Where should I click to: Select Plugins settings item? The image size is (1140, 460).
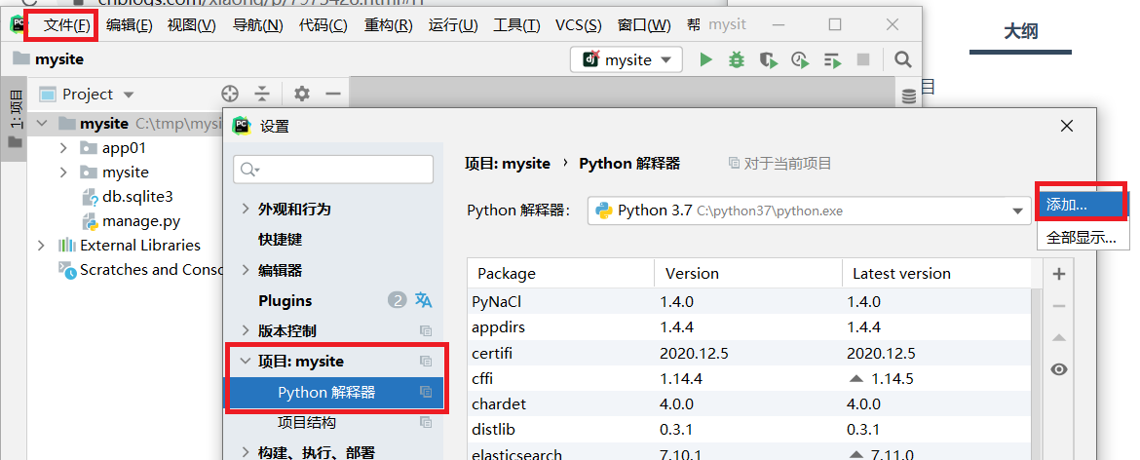click(285, 301)
